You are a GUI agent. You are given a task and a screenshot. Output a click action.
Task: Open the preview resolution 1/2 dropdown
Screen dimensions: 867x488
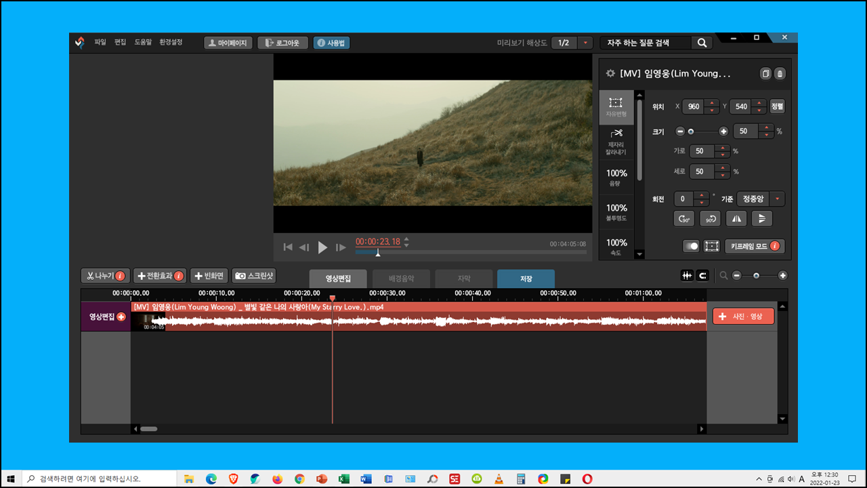(587, 43)
